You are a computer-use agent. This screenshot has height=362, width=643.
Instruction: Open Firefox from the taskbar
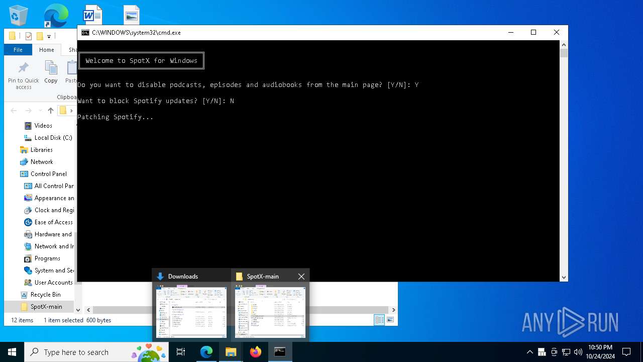pos(256,352)
